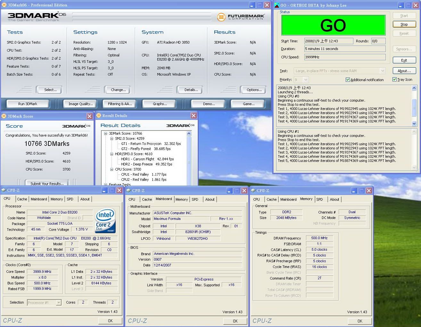421x327 pixels.
Task: Click the Futuremark Corporation logo
Action: 241,17
